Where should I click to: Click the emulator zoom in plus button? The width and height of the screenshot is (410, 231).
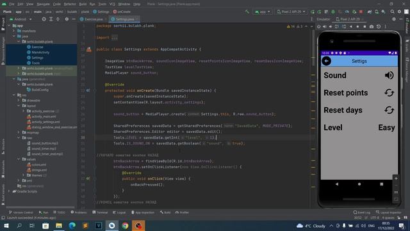(x=396, y=178)
